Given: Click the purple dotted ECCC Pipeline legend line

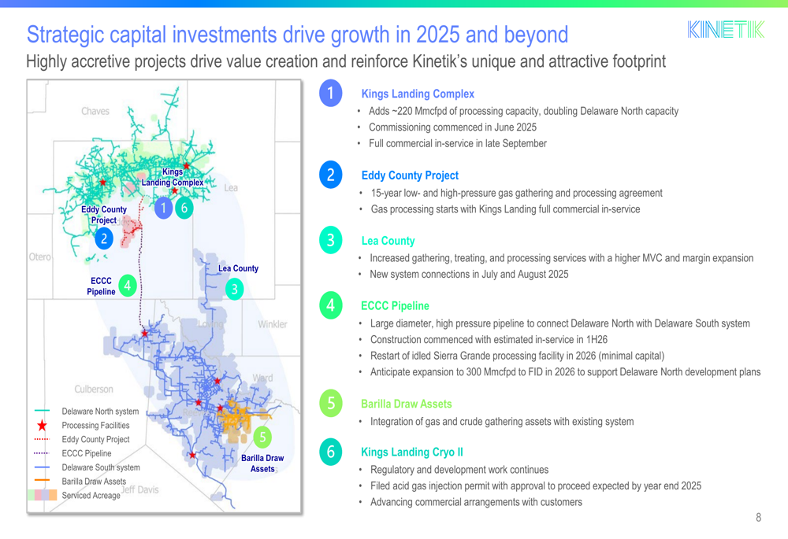Looking at the screenshot, I should click(42, 453).
